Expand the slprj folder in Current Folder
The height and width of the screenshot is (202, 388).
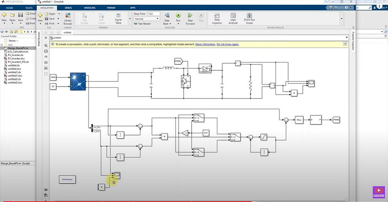(2, 45)
